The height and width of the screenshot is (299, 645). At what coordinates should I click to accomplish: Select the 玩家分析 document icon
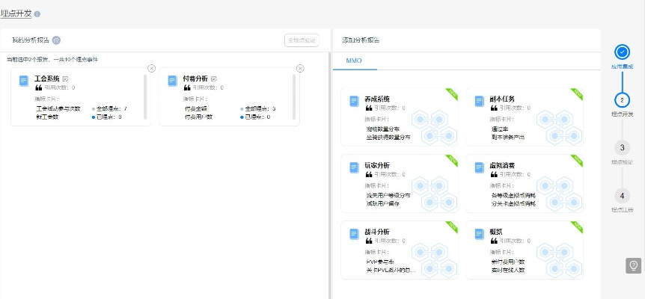(355, 168)
